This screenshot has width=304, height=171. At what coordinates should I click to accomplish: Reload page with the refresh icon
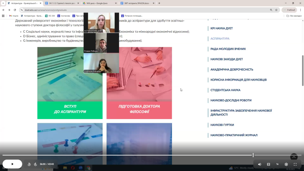click(x=15, y=10)
